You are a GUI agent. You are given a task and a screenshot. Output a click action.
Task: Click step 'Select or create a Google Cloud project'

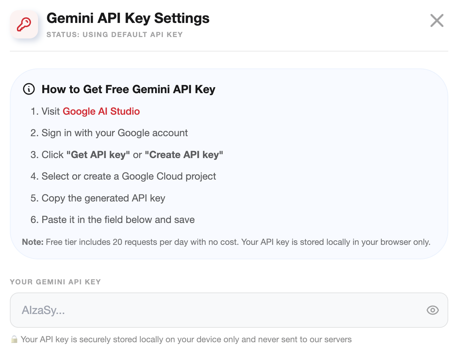tap(129, 176)
